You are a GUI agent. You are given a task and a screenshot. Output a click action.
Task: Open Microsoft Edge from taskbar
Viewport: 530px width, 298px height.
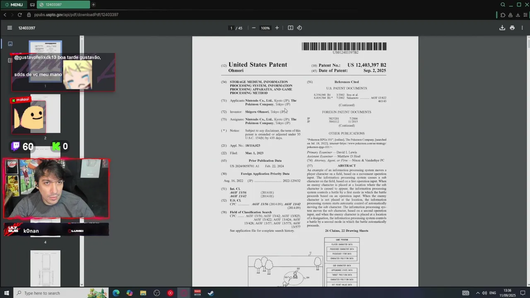[116, 293]
